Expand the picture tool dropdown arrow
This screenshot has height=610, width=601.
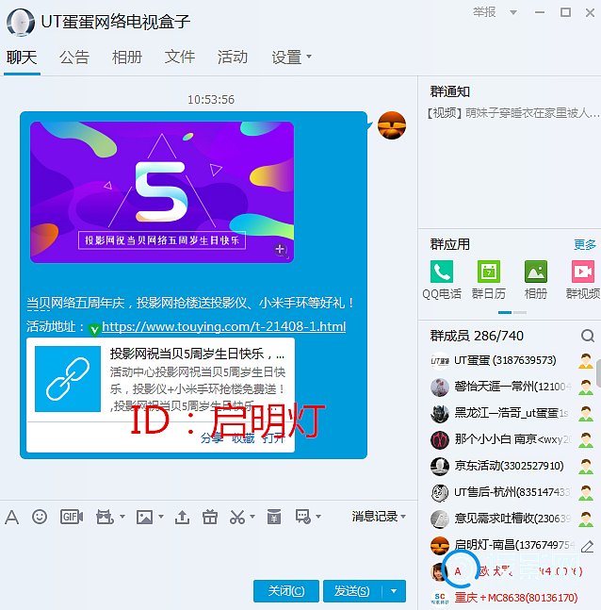160,517
